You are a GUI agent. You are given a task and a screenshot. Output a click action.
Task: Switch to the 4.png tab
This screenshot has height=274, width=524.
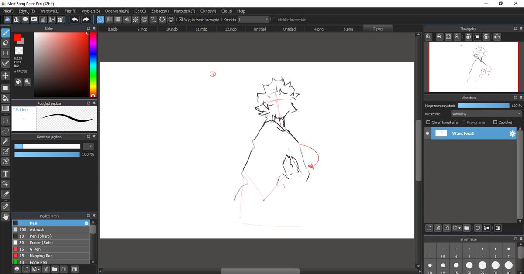click(x=319, y=29)
